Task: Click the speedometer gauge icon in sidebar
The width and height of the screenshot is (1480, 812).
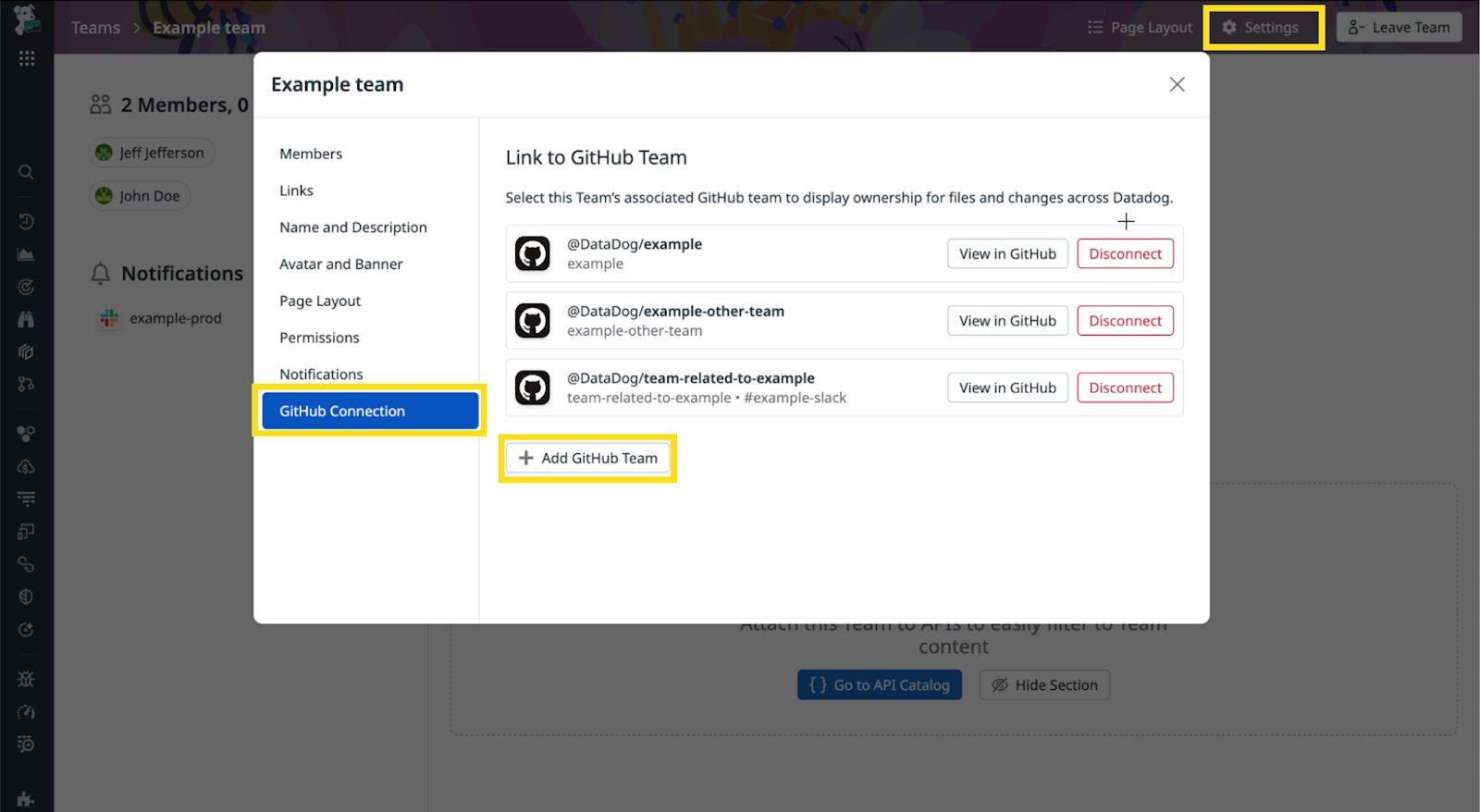Action: pos(26,712)
